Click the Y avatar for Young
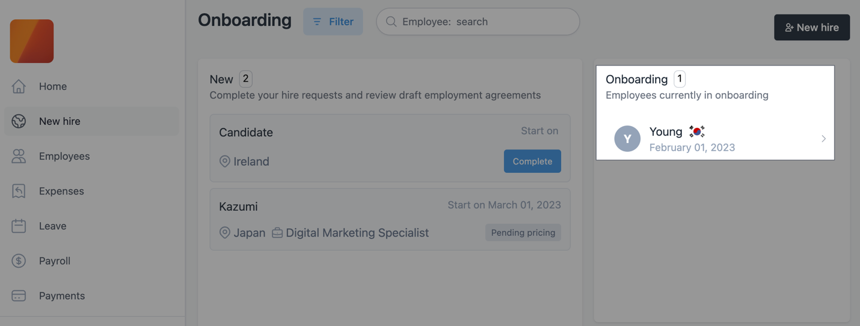Viewport: 860px width, 326px height. pyautogui.click(x=627, y=139)
